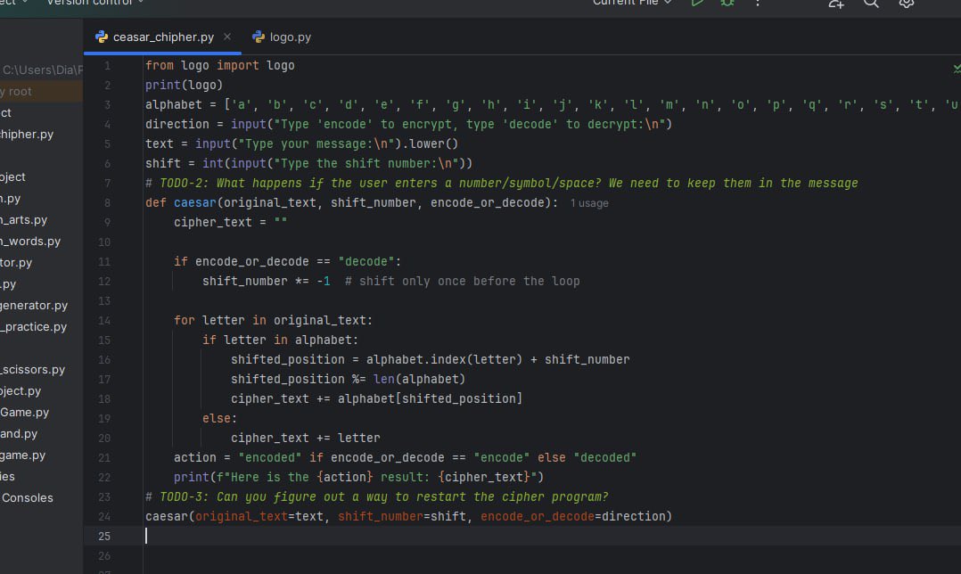This screenshot has height=574, width=961.
Task: Click the inspections checkmark widget in editor corner
Action: (x=957, y=69)
